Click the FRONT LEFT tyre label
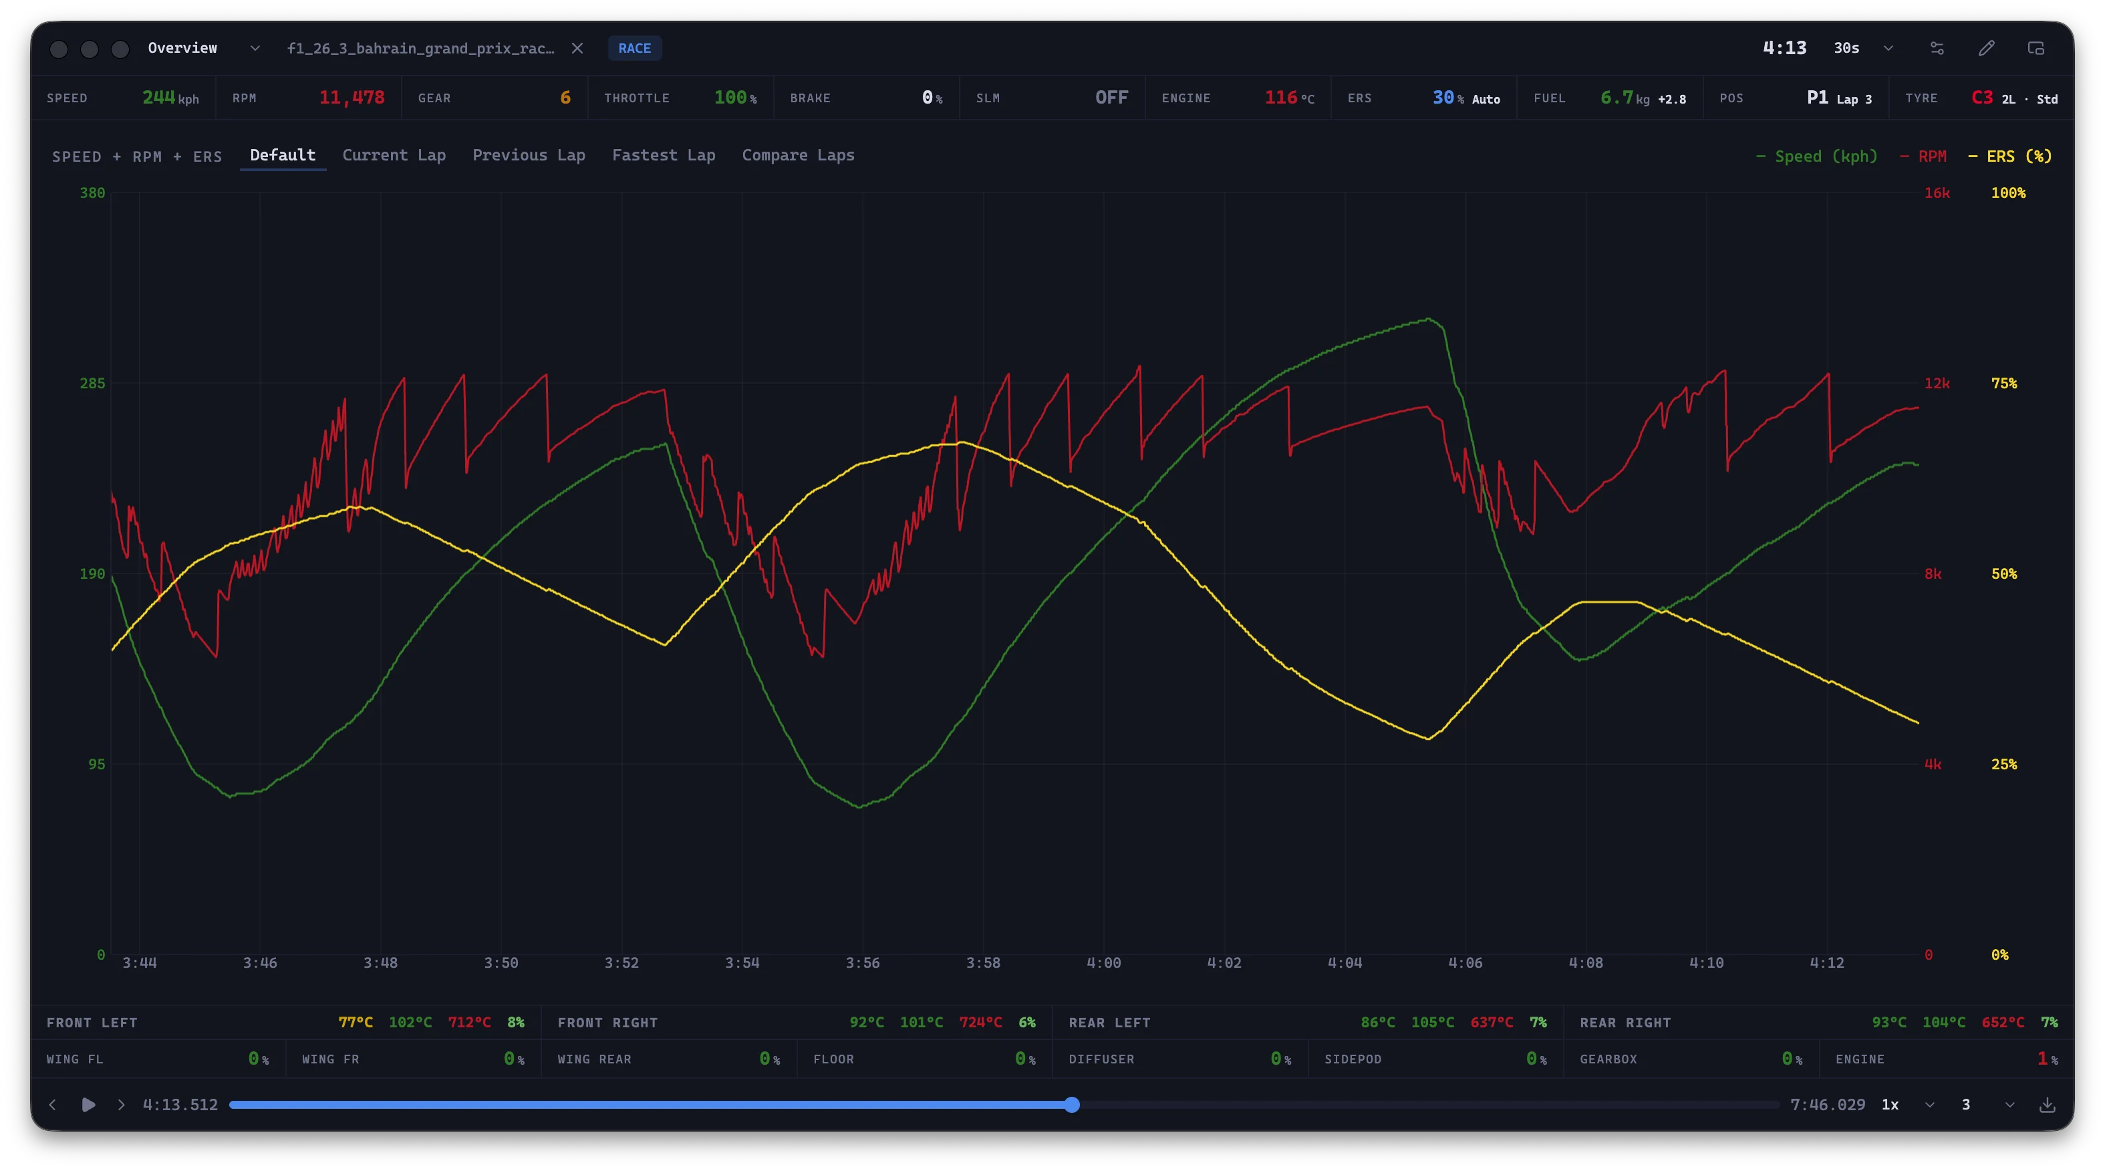2105x1171 pixels. [x=92, y=1023]
